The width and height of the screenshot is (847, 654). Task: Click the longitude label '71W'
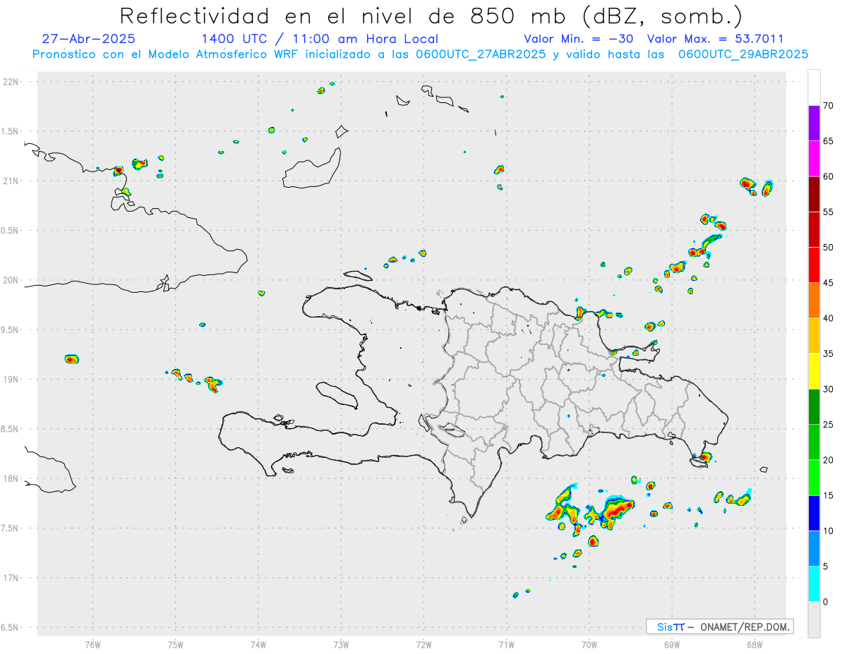click(506, 645)
